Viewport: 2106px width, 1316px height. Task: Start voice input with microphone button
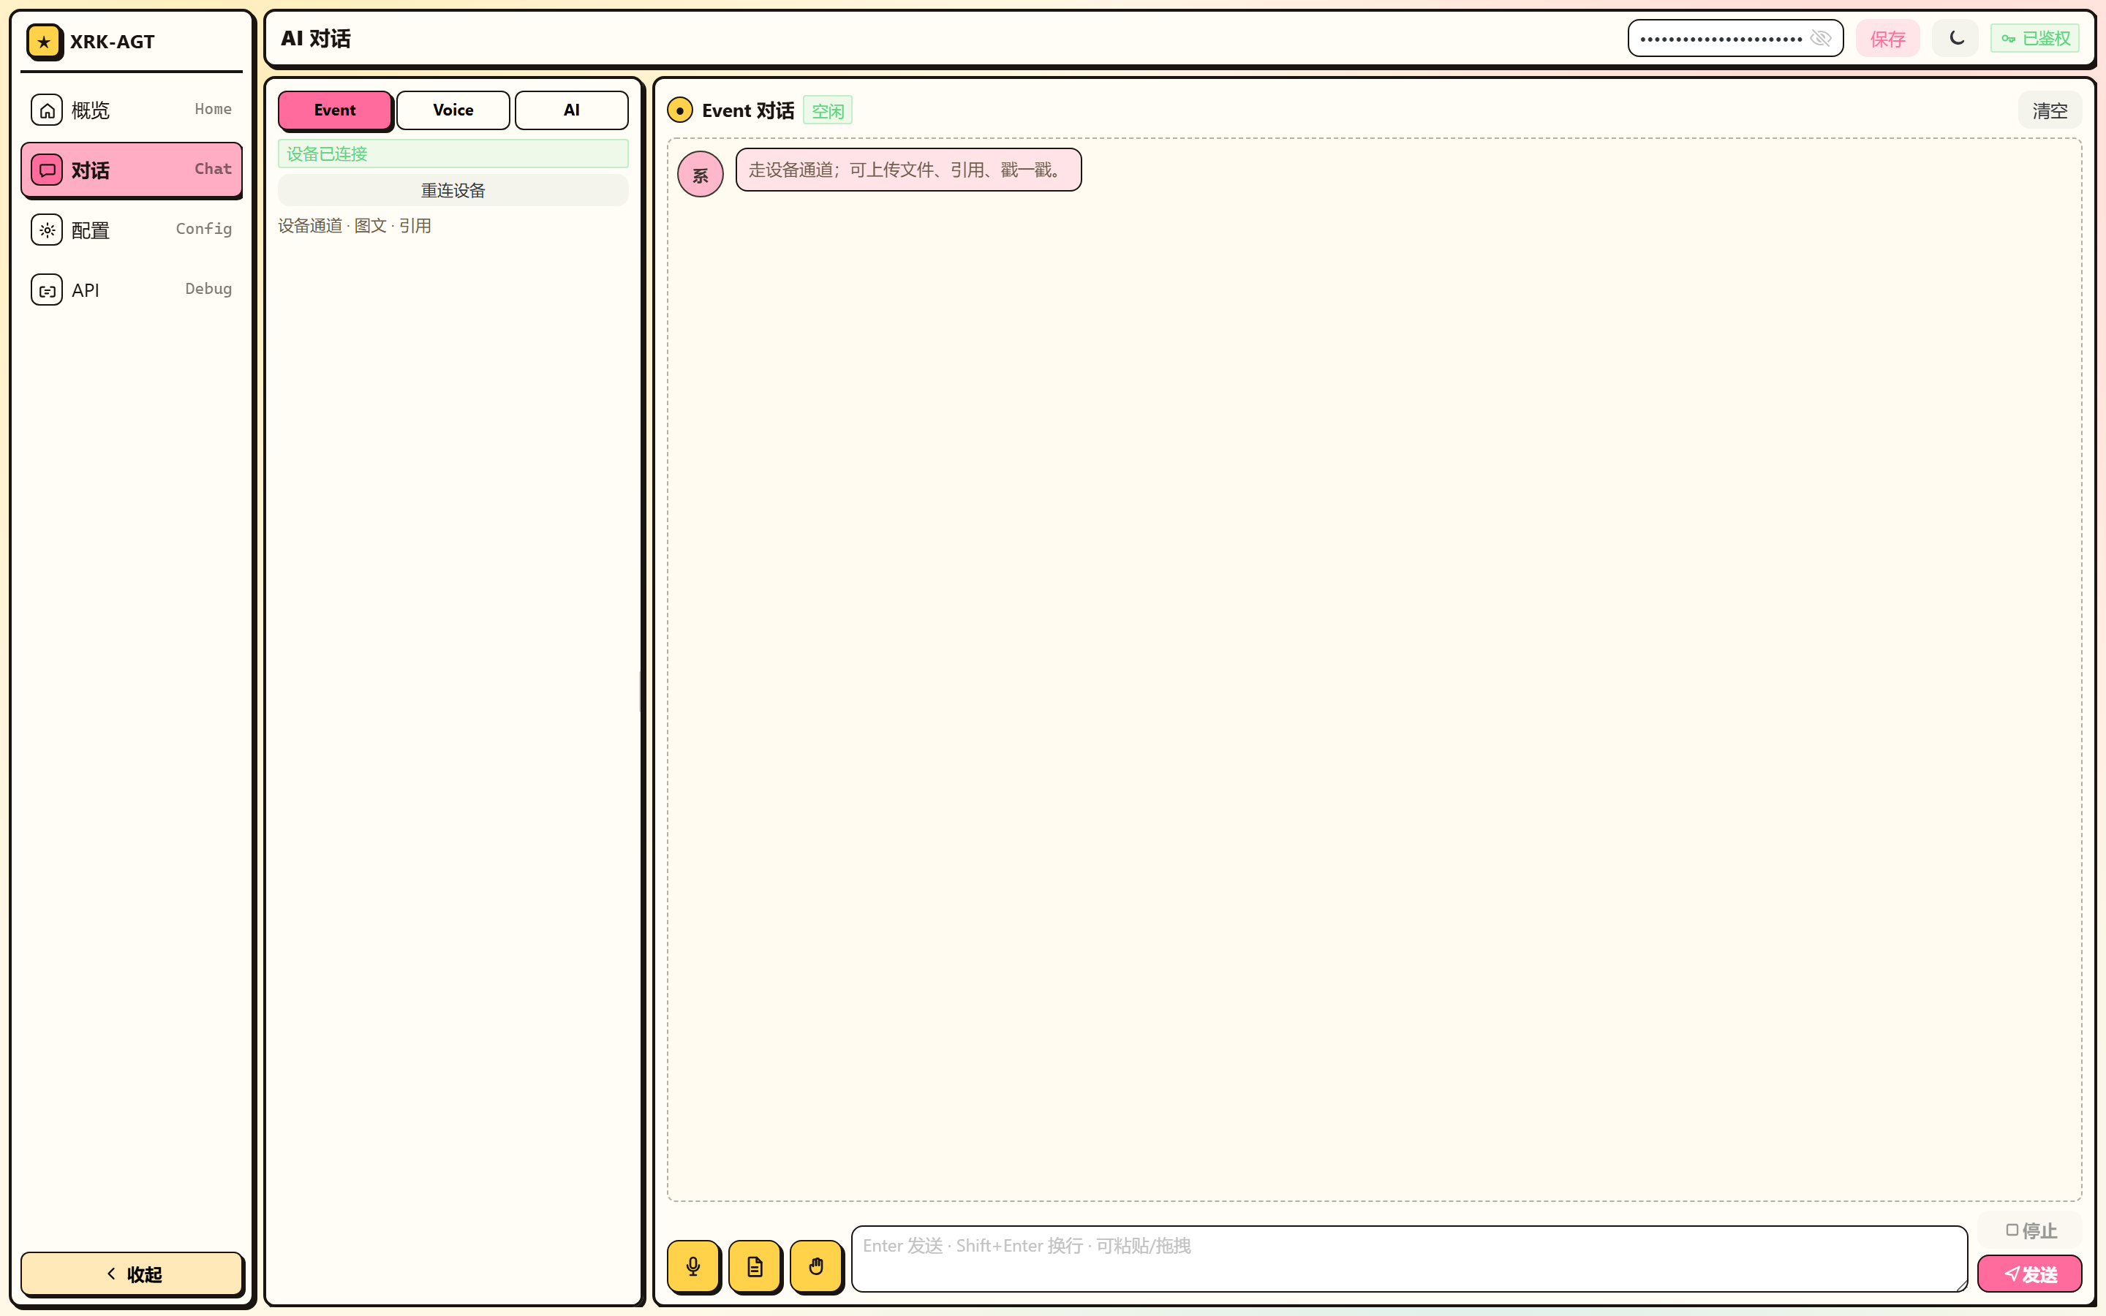tap(693, 1266)
